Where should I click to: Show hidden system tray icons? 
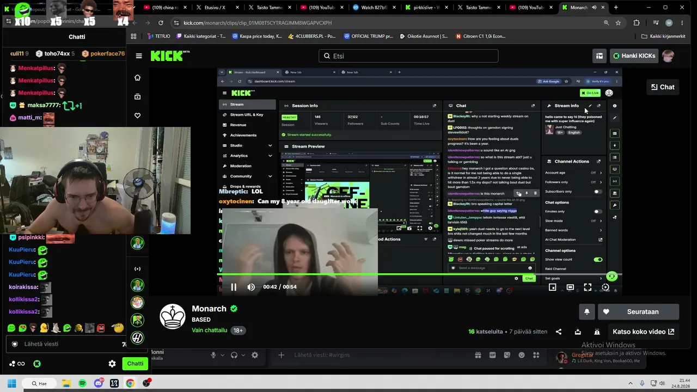click(x=631, y=383)
